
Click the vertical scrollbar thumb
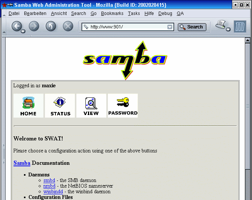pos(248,106)
